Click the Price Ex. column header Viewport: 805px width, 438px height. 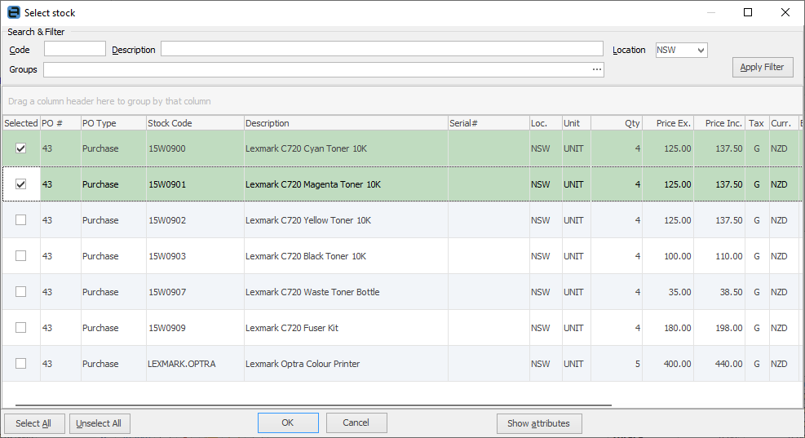667,123
